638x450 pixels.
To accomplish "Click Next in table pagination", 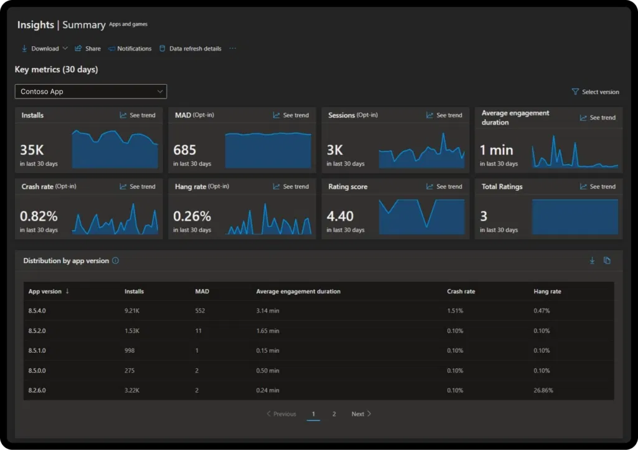I will (x=361, y=414).
